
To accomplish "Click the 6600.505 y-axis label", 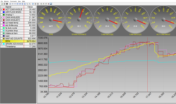I will coord(43,43).
